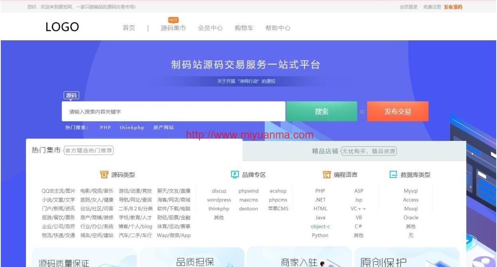This screenshot has width=497, height=267.
Task: Open the Wap/微信/App category
Action: tap(174, 235)
